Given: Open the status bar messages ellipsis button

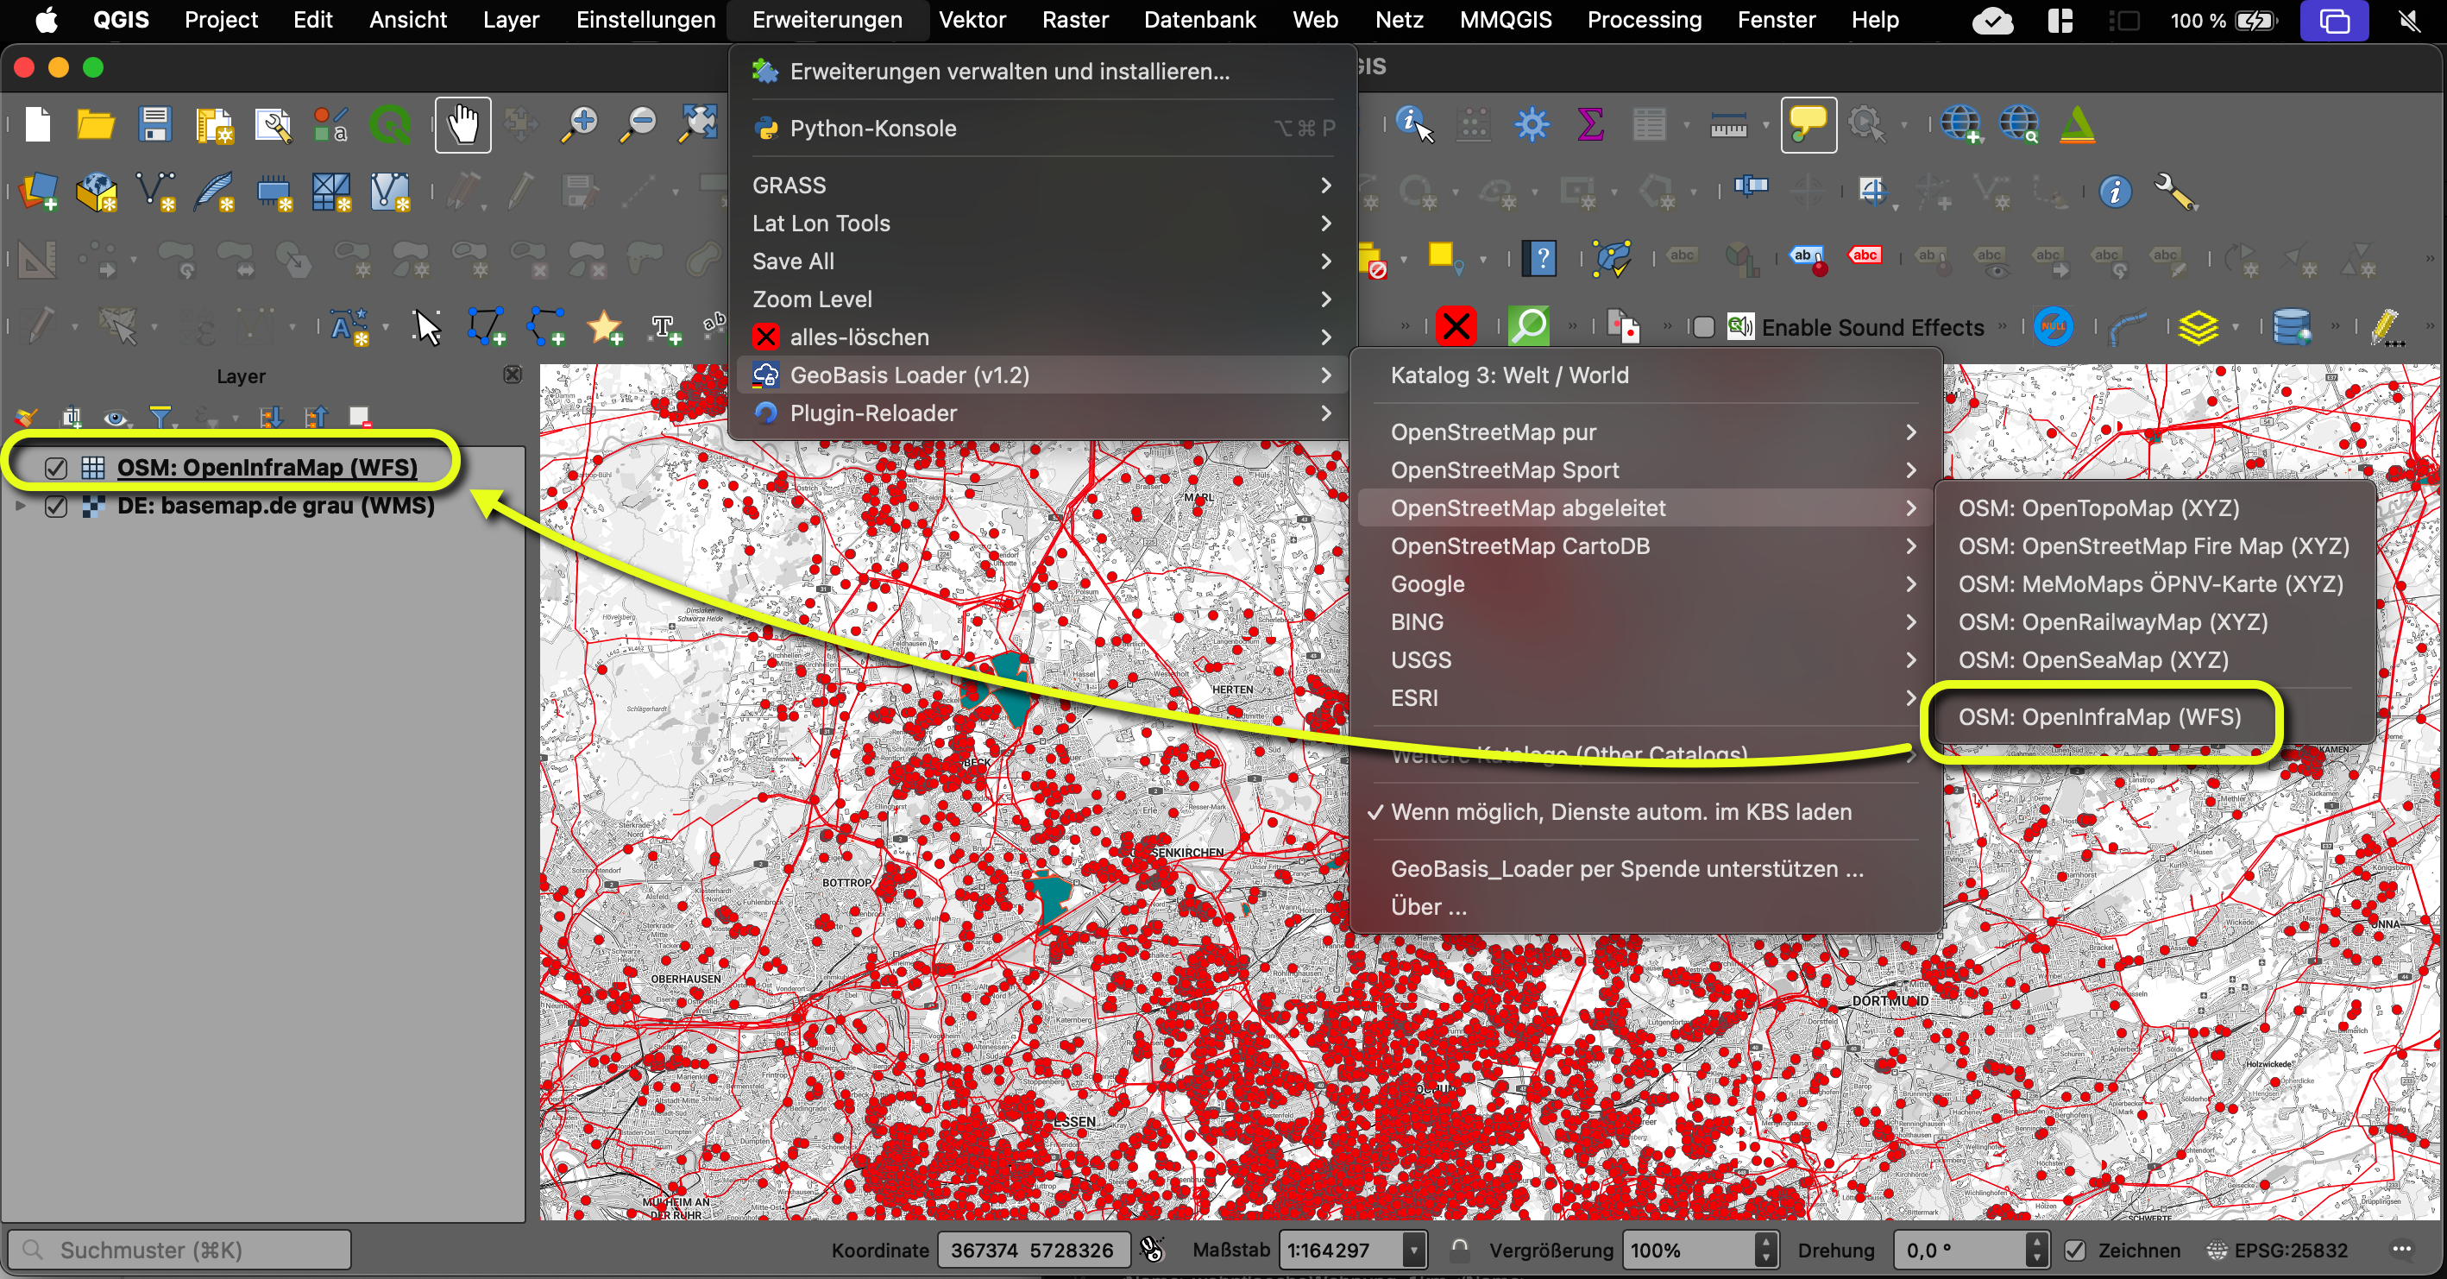Looking at the screenshot, I should click(2402, 1249).
